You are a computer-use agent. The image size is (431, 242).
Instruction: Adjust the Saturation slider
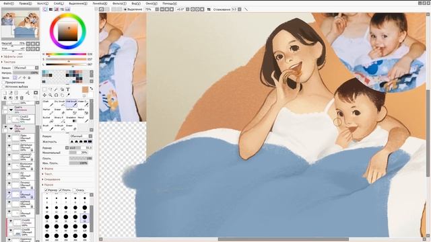point(66,59)
